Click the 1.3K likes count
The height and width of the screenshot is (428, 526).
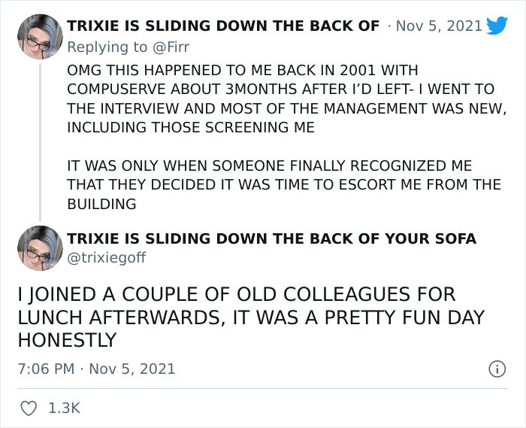64,408
